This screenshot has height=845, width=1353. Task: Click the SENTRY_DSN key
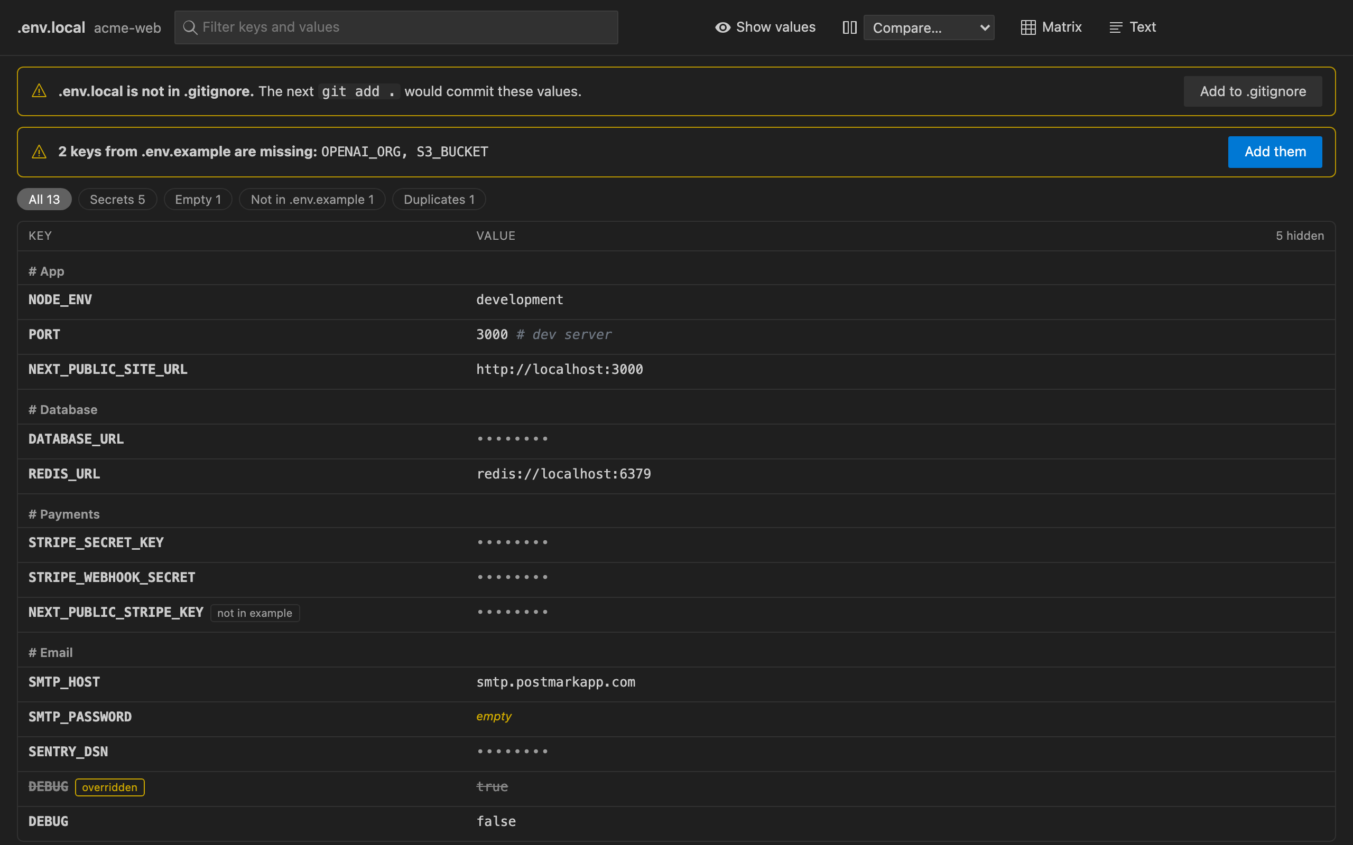coord(68,752)
